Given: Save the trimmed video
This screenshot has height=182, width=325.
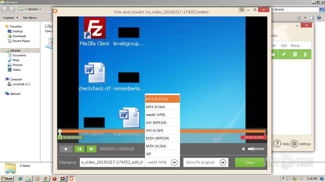Looking at the screenshot, I should click(x=250, y=163).
